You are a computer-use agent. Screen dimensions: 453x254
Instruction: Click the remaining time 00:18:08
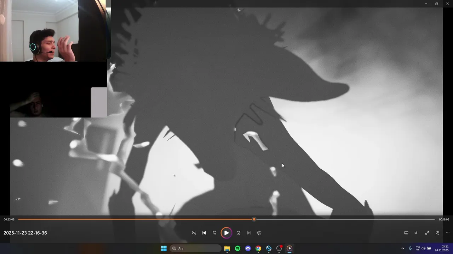444,219
